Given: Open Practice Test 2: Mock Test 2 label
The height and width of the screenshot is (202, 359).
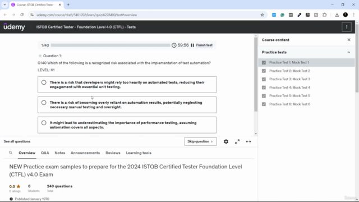Looking at the screenshot, I should (x=289, y=71).
